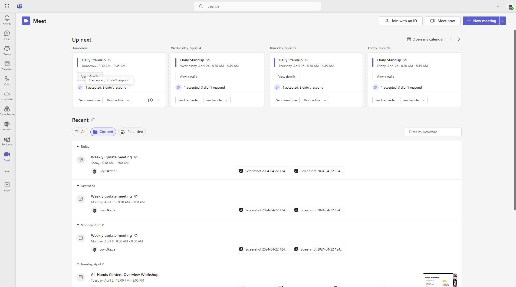
Task: Send reminder for tomorrow's Daily Standup
Action: point(90,100)
